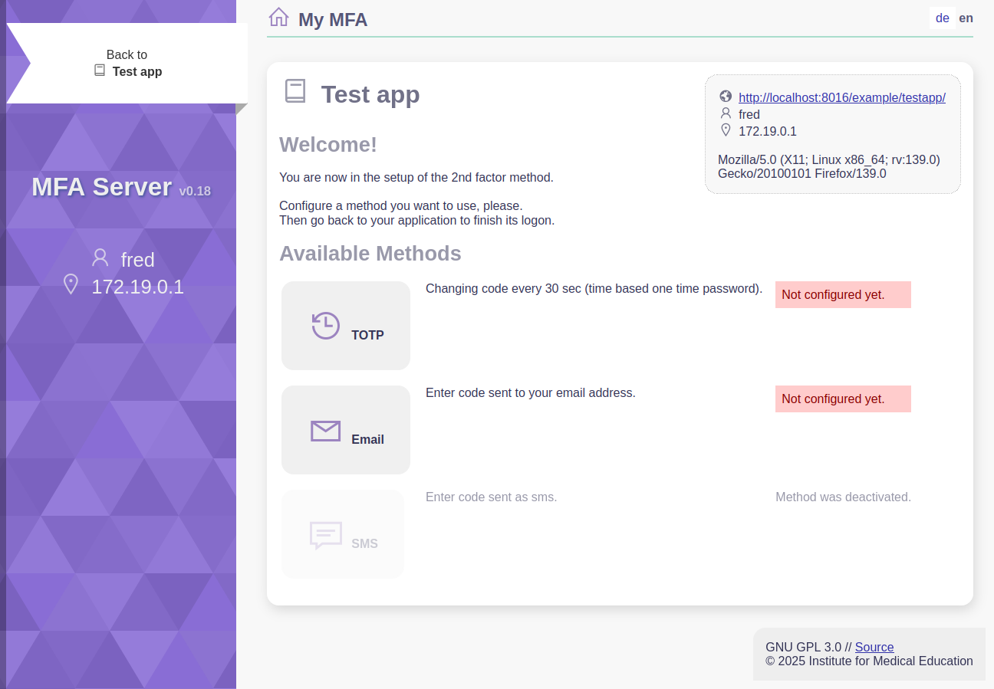This screenshot has width=994, height=689.
Task: Click Email 'Not configured yet.' status
Action: tap(843, 399)
